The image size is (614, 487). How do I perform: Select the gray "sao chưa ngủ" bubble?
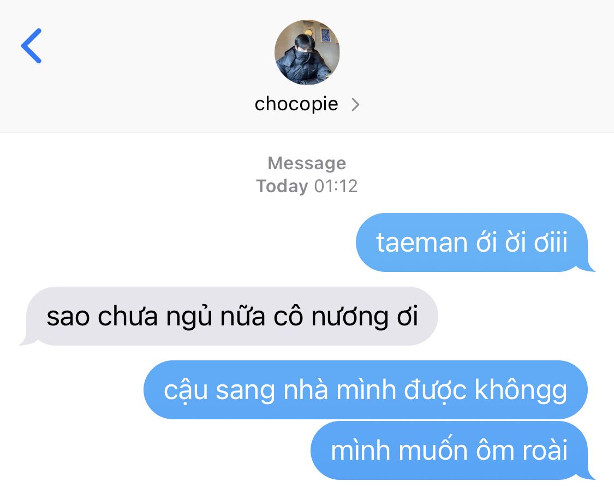(229, 316)
